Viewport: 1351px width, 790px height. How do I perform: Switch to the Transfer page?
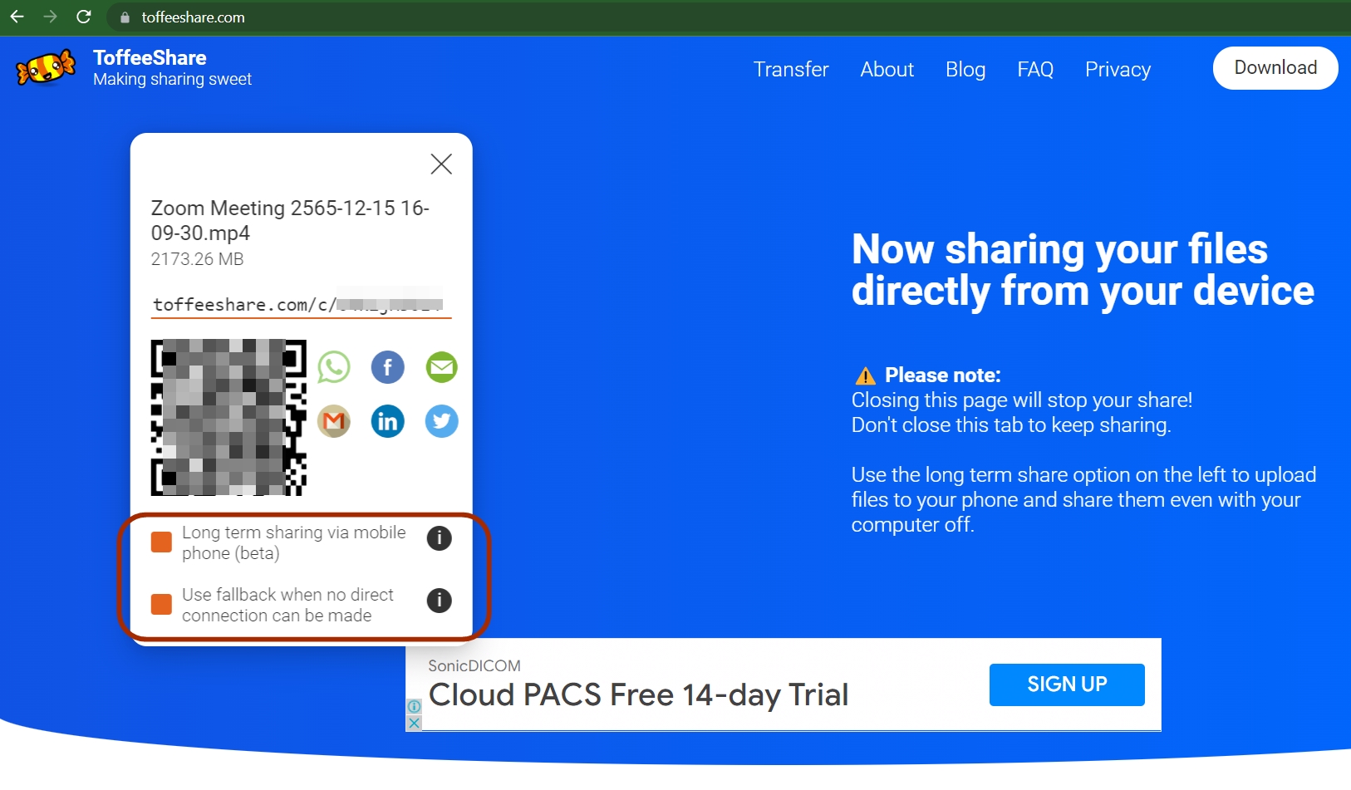click(x=790, y=70)
